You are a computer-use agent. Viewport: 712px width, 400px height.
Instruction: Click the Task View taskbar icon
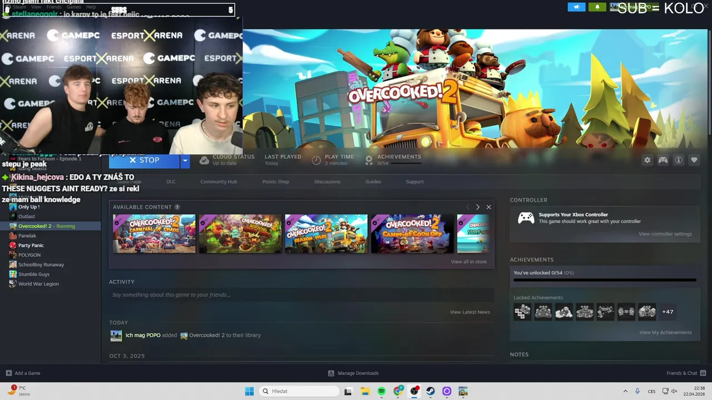click(x=348, y=391)
